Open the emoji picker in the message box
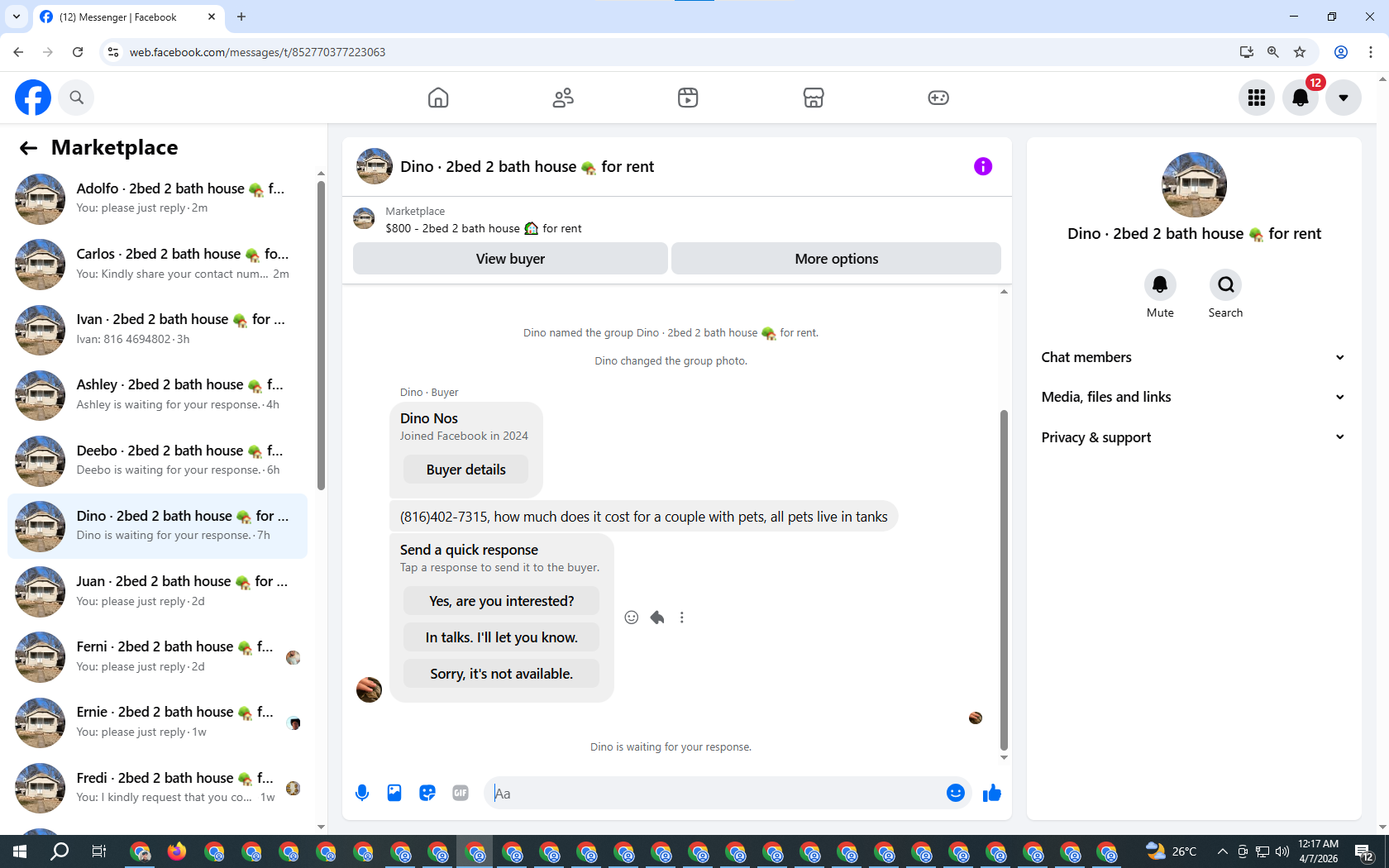Screen dimensions: 1389x868 (956, 794)
